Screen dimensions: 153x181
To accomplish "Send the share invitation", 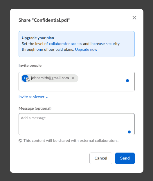I will (x=125, y=158).
